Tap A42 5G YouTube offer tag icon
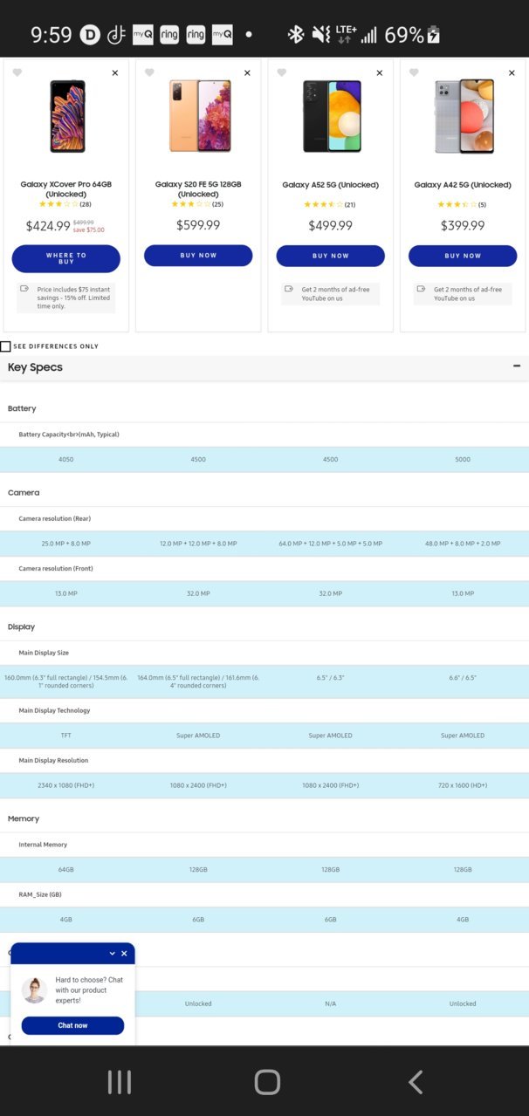The height and width of the screenshot is (1116, 529). [422, 289]
